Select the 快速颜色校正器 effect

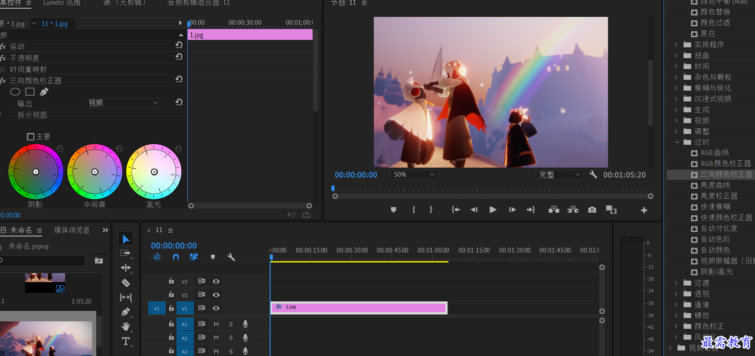pyautogui.click(x=726, y=218)
